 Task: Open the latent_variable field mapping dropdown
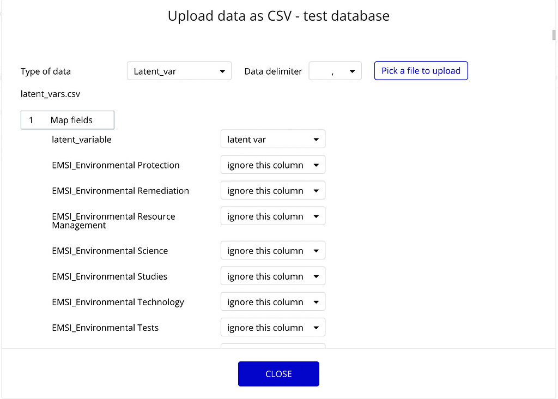tap(272, 139)
